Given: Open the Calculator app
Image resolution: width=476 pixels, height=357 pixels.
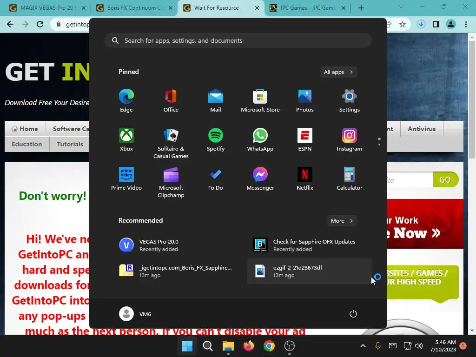Looking at the screenshot, I should click(350, 179).
